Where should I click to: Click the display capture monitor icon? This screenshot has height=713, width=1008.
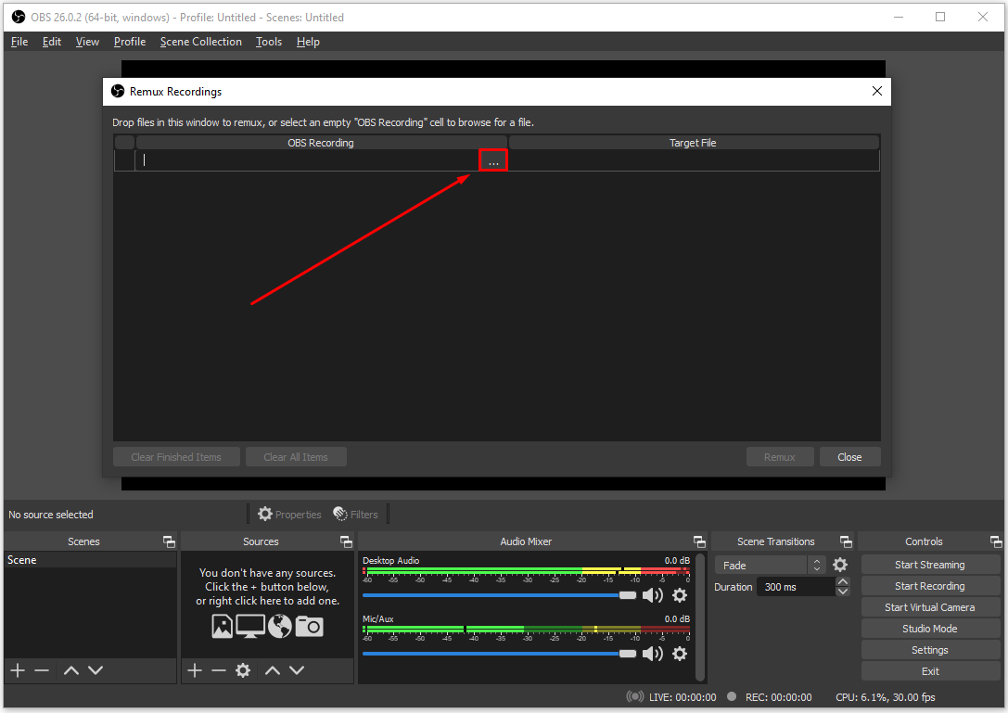[x=250, y=626]
